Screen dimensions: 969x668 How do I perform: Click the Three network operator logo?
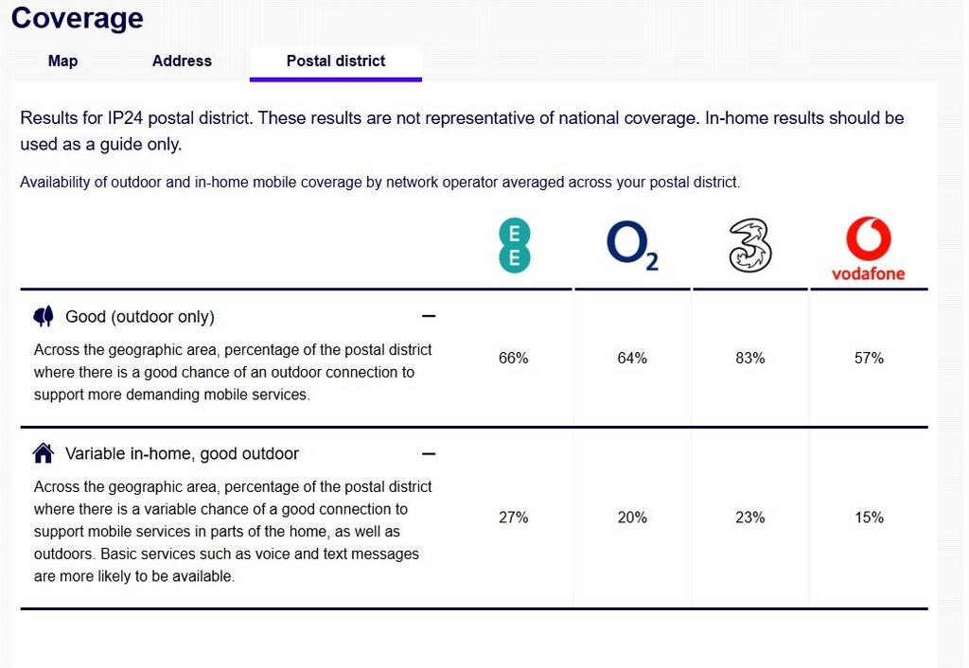coord(750,245)
